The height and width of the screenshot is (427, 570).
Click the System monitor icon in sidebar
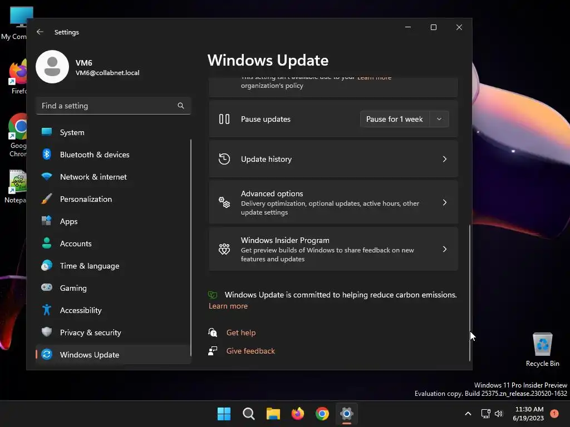point(47,132)
